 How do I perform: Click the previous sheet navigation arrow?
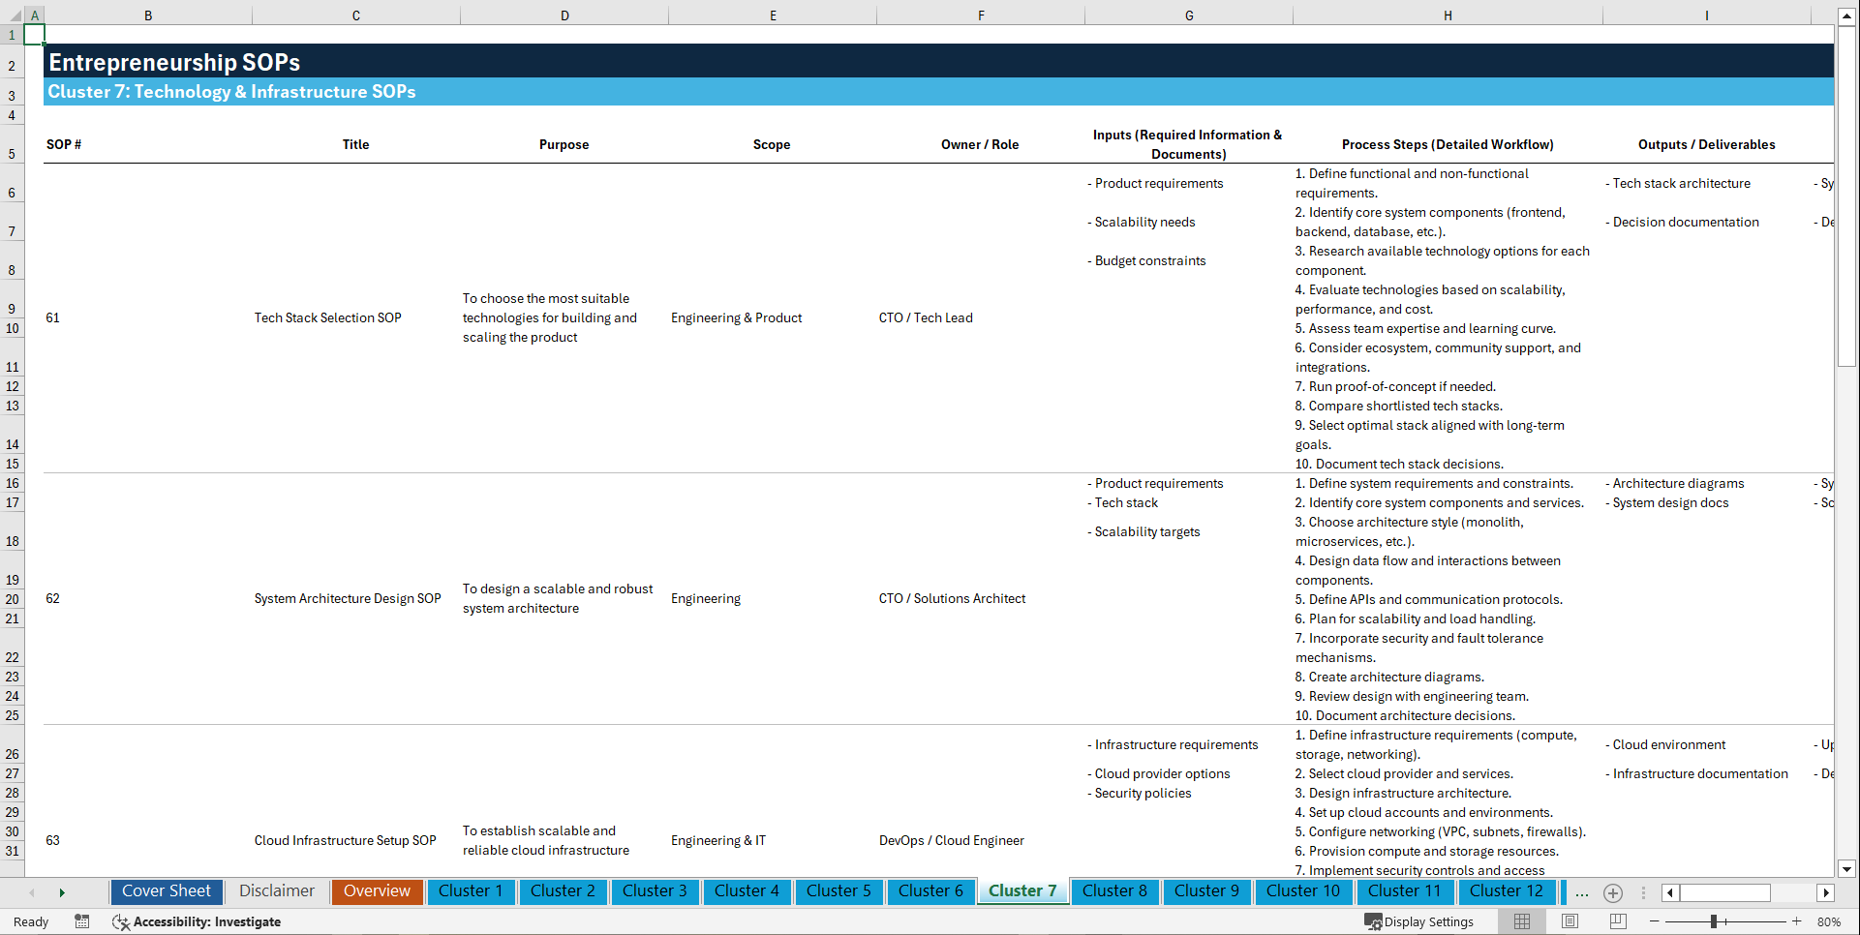32,892
